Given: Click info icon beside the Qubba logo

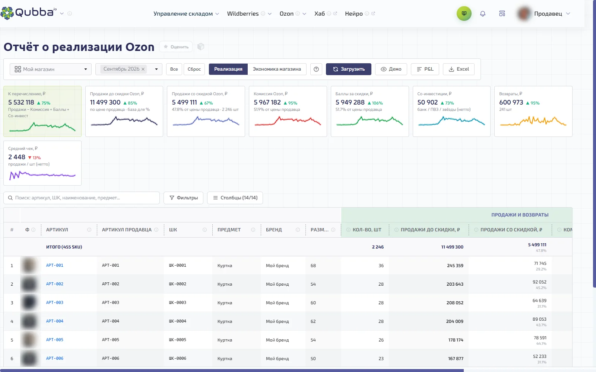Looking at the screenshot, I should click(x=70, y=13).
